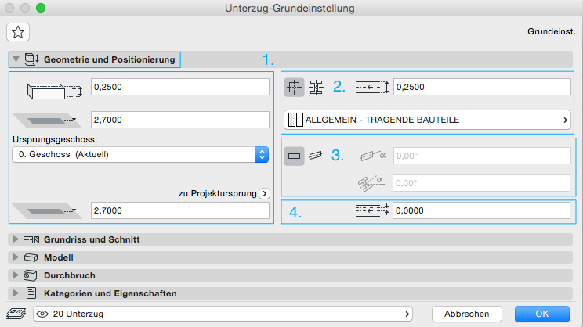Screen dimensions: 583x327
Task: Confirm settings with the OK button
Action: coord(541,314)
